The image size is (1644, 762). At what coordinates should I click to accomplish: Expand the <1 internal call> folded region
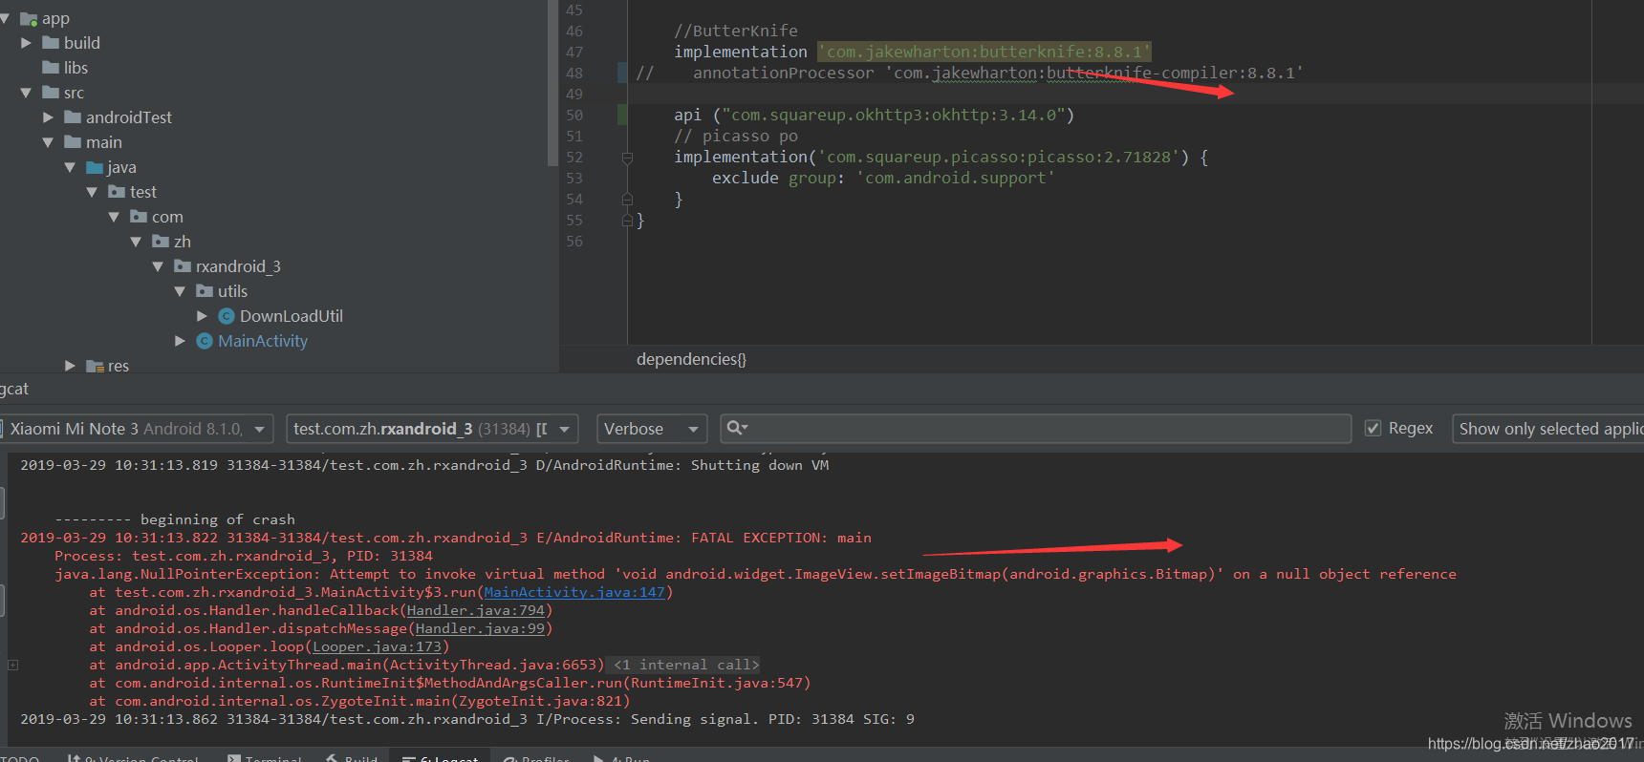pyautogui.click(x=685, y=665)
